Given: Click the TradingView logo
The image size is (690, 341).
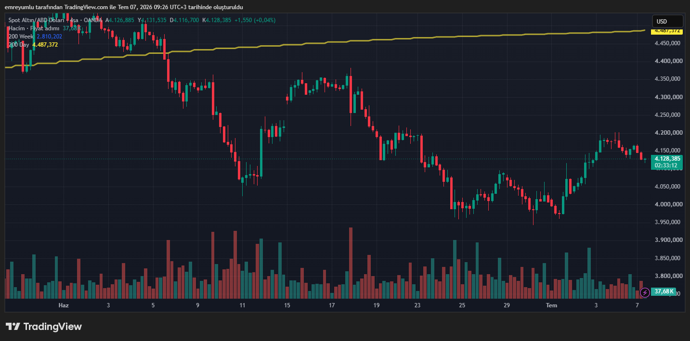Looking at the screenshot, I should click(x=44, y=327).
